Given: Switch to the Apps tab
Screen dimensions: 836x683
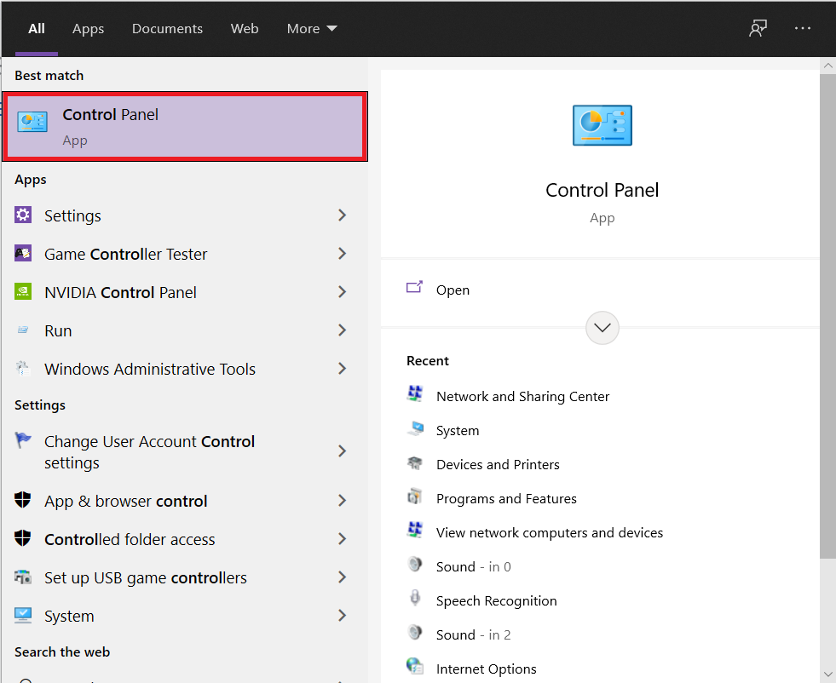Looking at the screenshot, I should coord(88,29).
